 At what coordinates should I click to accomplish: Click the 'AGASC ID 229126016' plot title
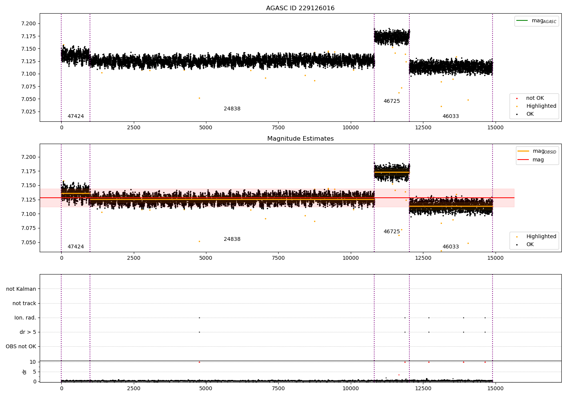click(300, 8)
